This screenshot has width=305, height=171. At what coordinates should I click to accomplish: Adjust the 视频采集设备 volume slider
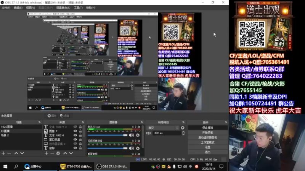pos(108,148)
